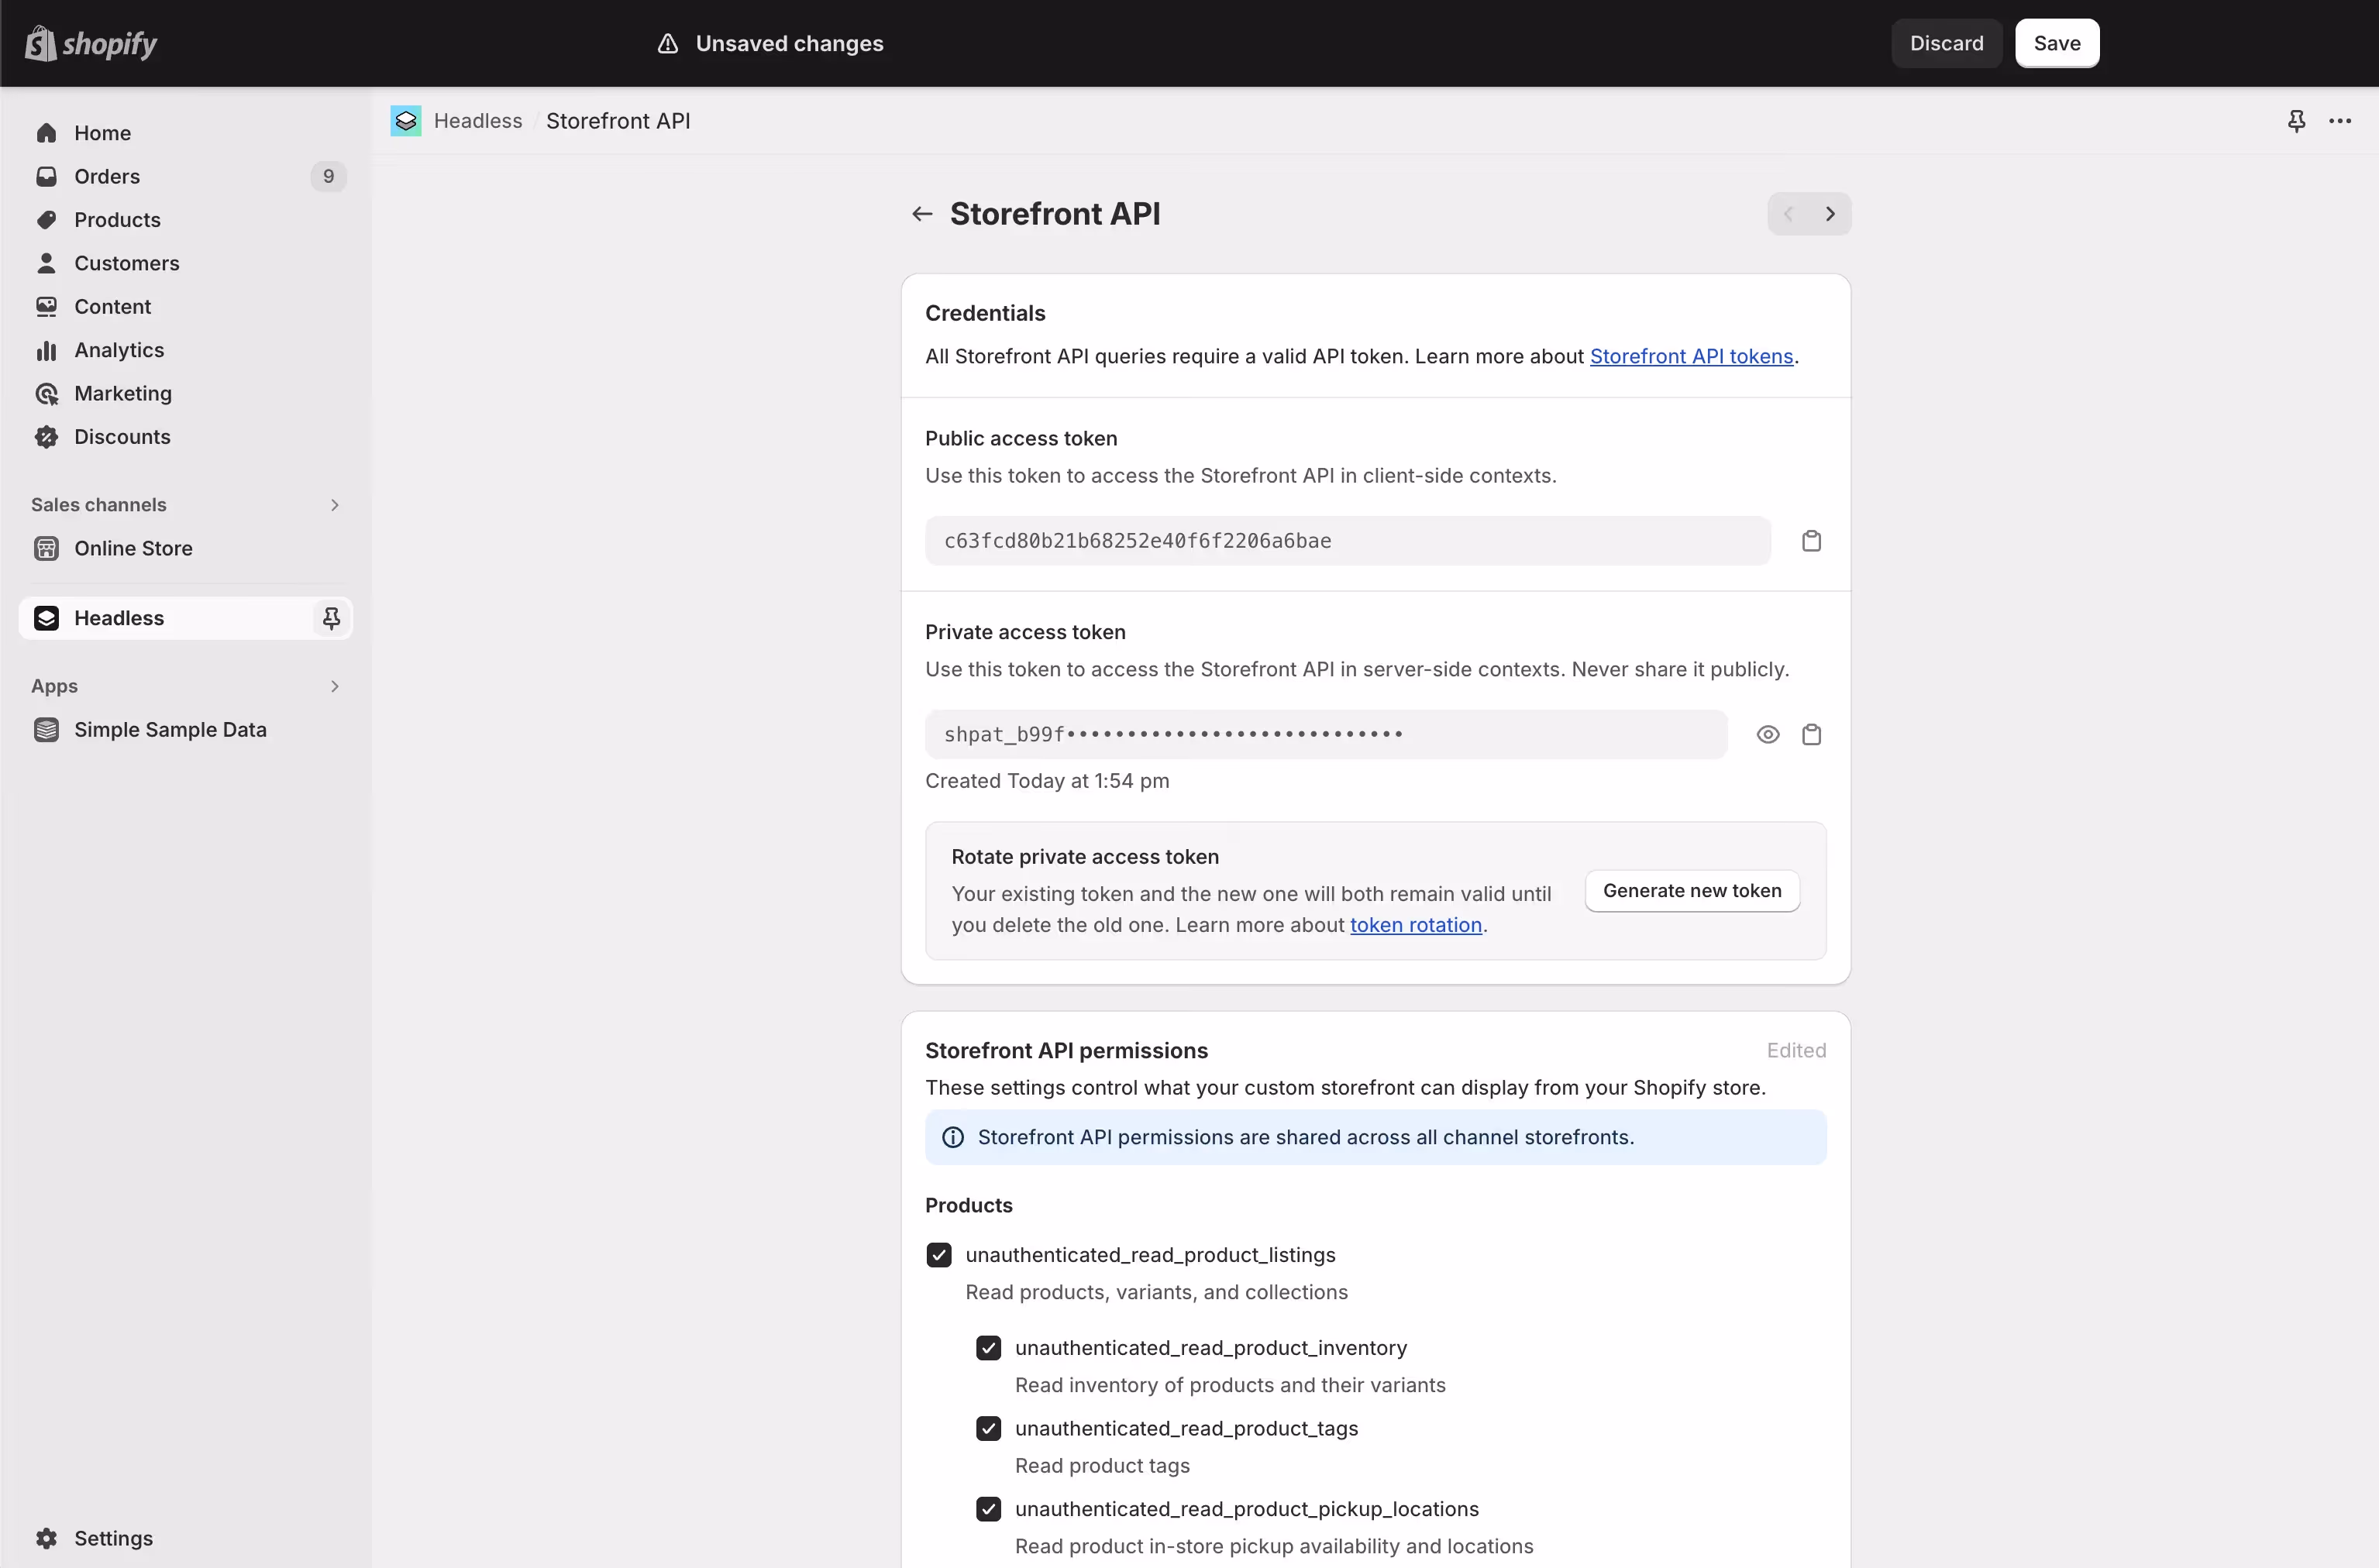Expand the Sales channels section
Screen dimensions: 2379x1568
pyautogui.click(x=334, y=505)
